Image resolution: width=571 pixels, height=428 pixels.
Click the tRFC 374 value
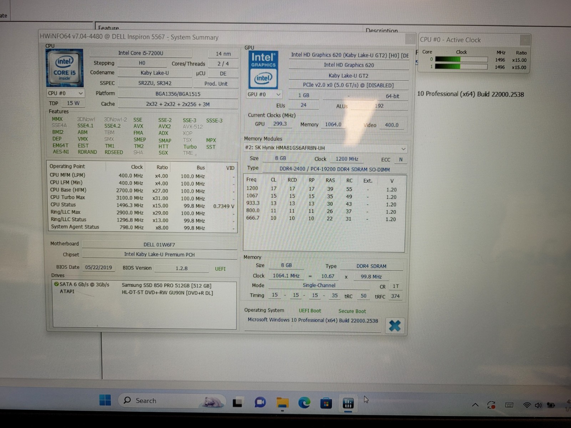(x=395, y=296)
